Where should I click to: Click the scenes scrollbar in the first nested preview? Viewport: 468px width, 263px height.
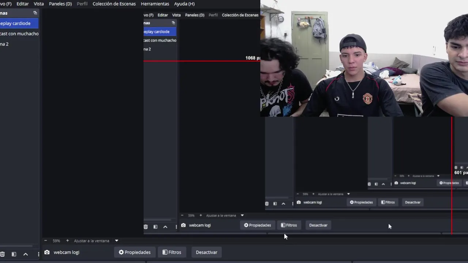point(157,220)
